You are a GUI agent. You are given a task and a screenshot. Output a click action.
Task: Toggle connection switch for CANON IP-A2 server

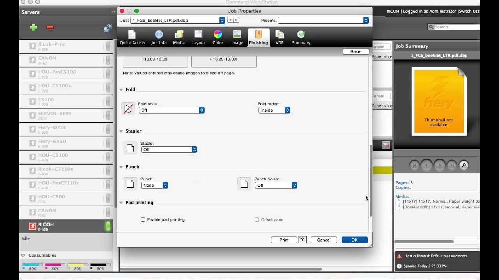[108, 60]
